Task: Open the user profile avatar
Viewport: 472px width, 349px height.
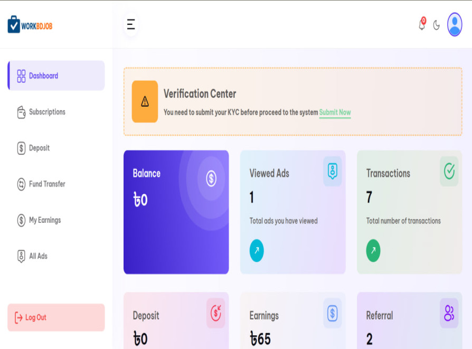Action: (x=455, y=24)
